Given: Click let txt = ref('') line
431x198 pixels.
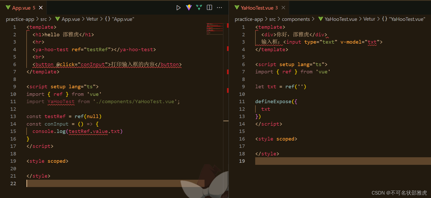Looking at the screenshot, I should coord(281,86).
